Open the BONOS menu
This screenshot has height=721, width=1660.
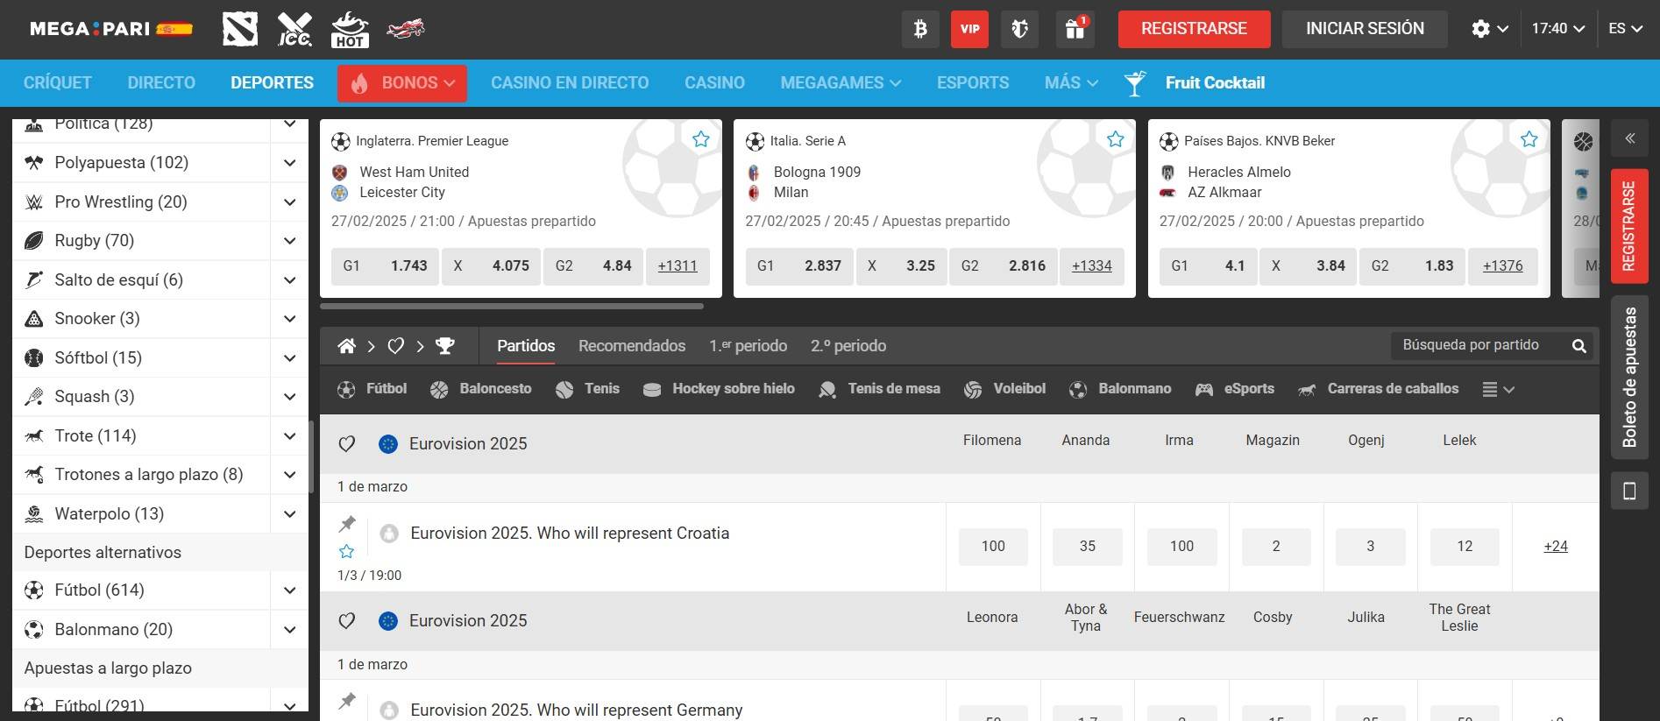pyautogui.click(x=402, y=83)
